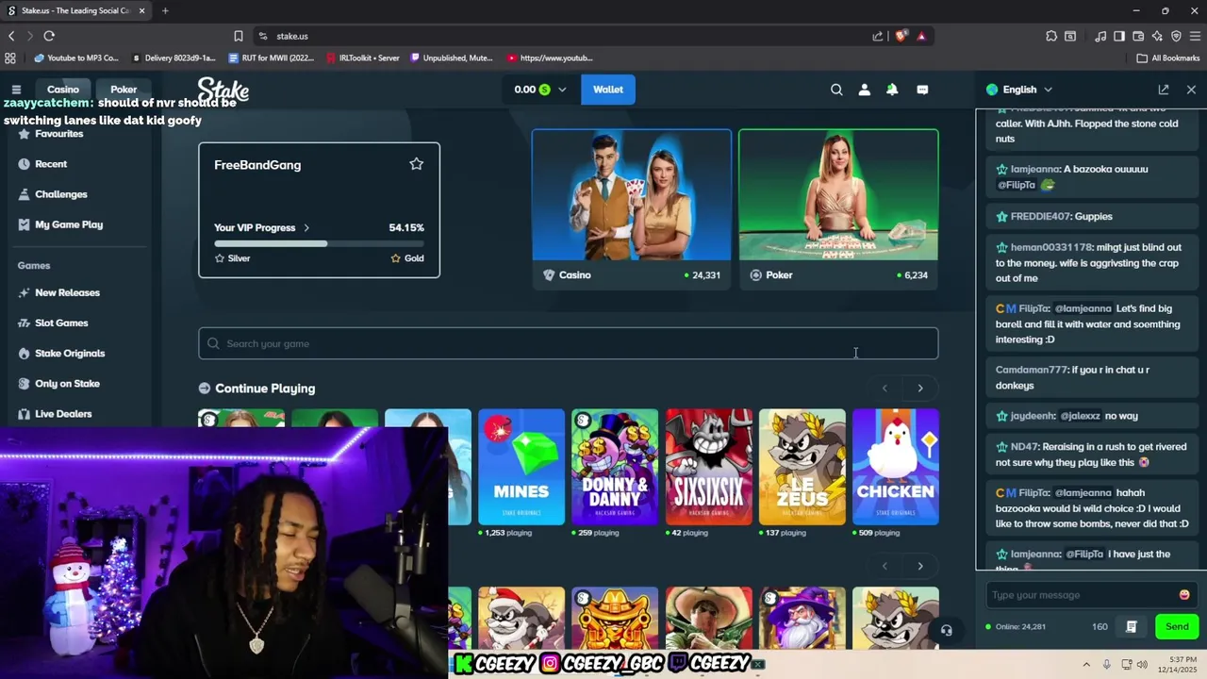Toggle the browser sidebar panel icon
Viewport: 1207px width, 679px height.
[x=1119, y=36]
